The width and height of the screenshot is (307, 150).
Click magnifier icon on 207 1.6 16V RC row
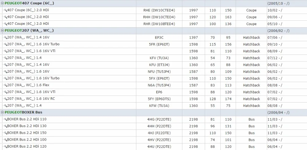point(6,99)
